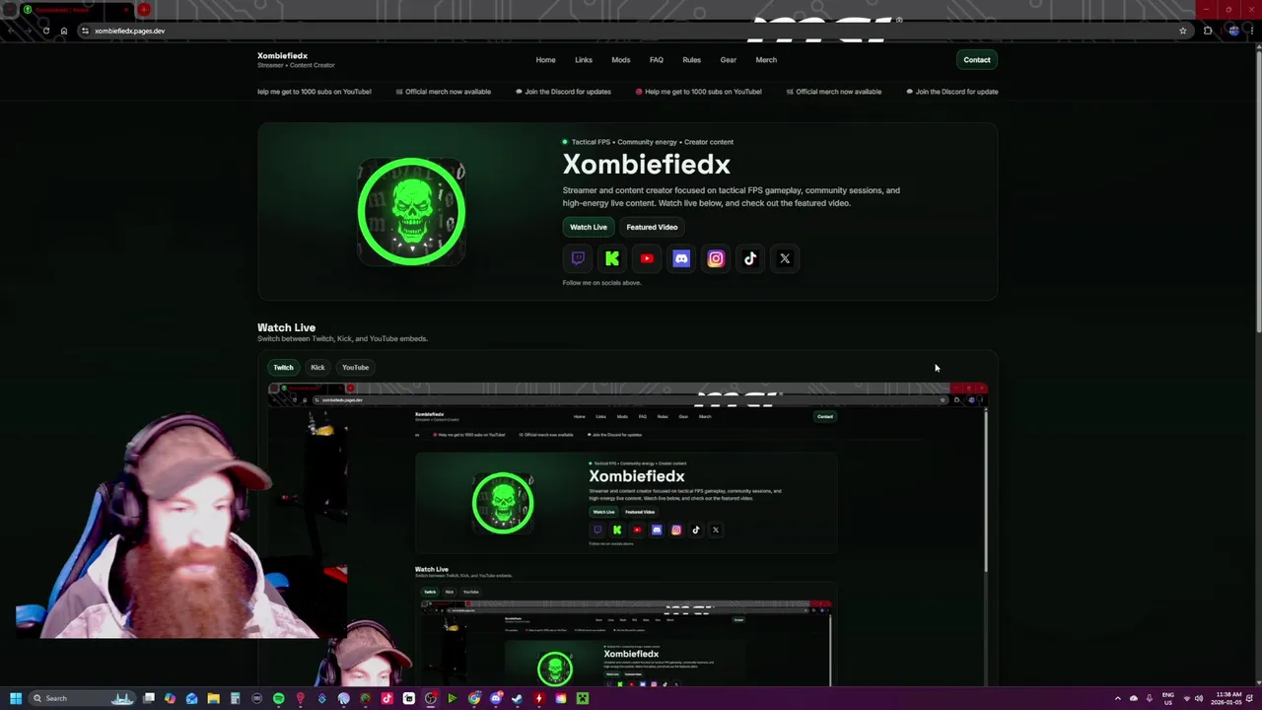Viewport: 1262px width, 710px height.
Task: Open Discord app in taskbar
Action: pos(496,698)
